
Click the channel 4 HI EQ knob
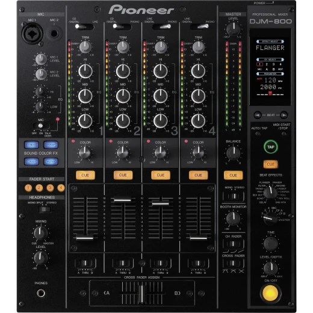tap(198, 71)
